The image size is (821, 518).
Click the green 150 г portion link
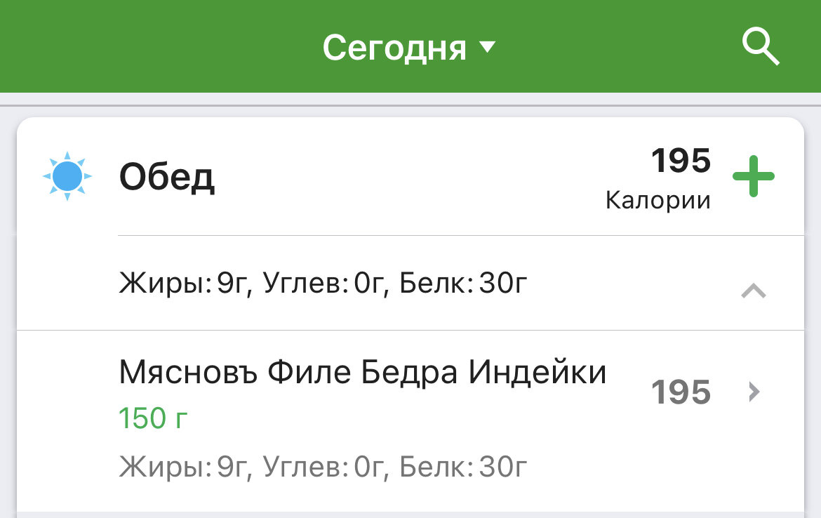coord(153,418)
